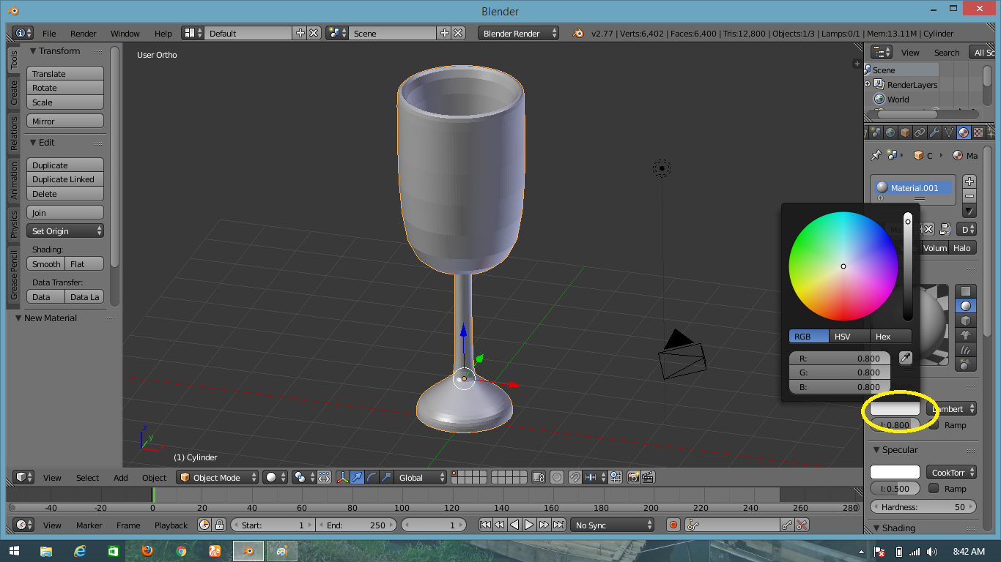Enable automatic keyframe recording
Viewport: 1001px width, 562px height.
[x=673, y=524]
